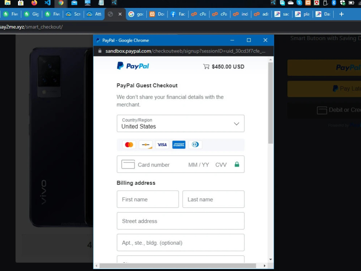This screenshot has height=271, width=361.
Task: Launch Microsoft Store from the taskbar
Action: click(21, 3)
